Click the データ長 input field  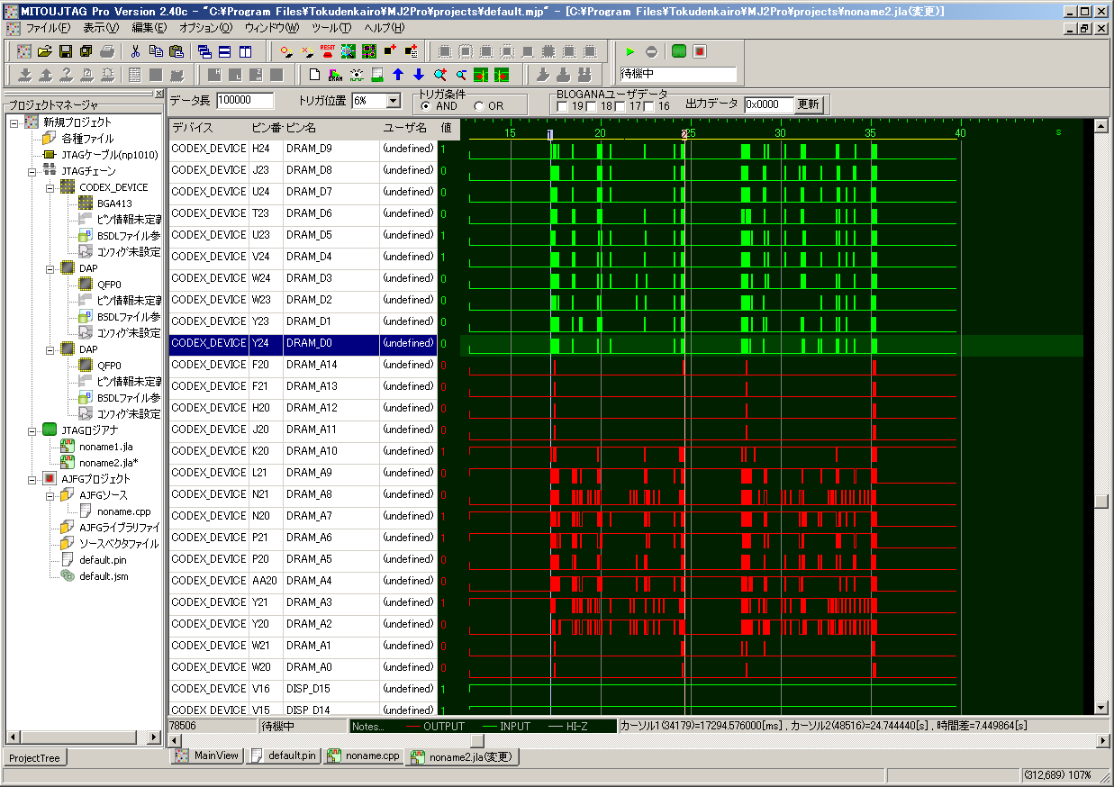[245, 101]
